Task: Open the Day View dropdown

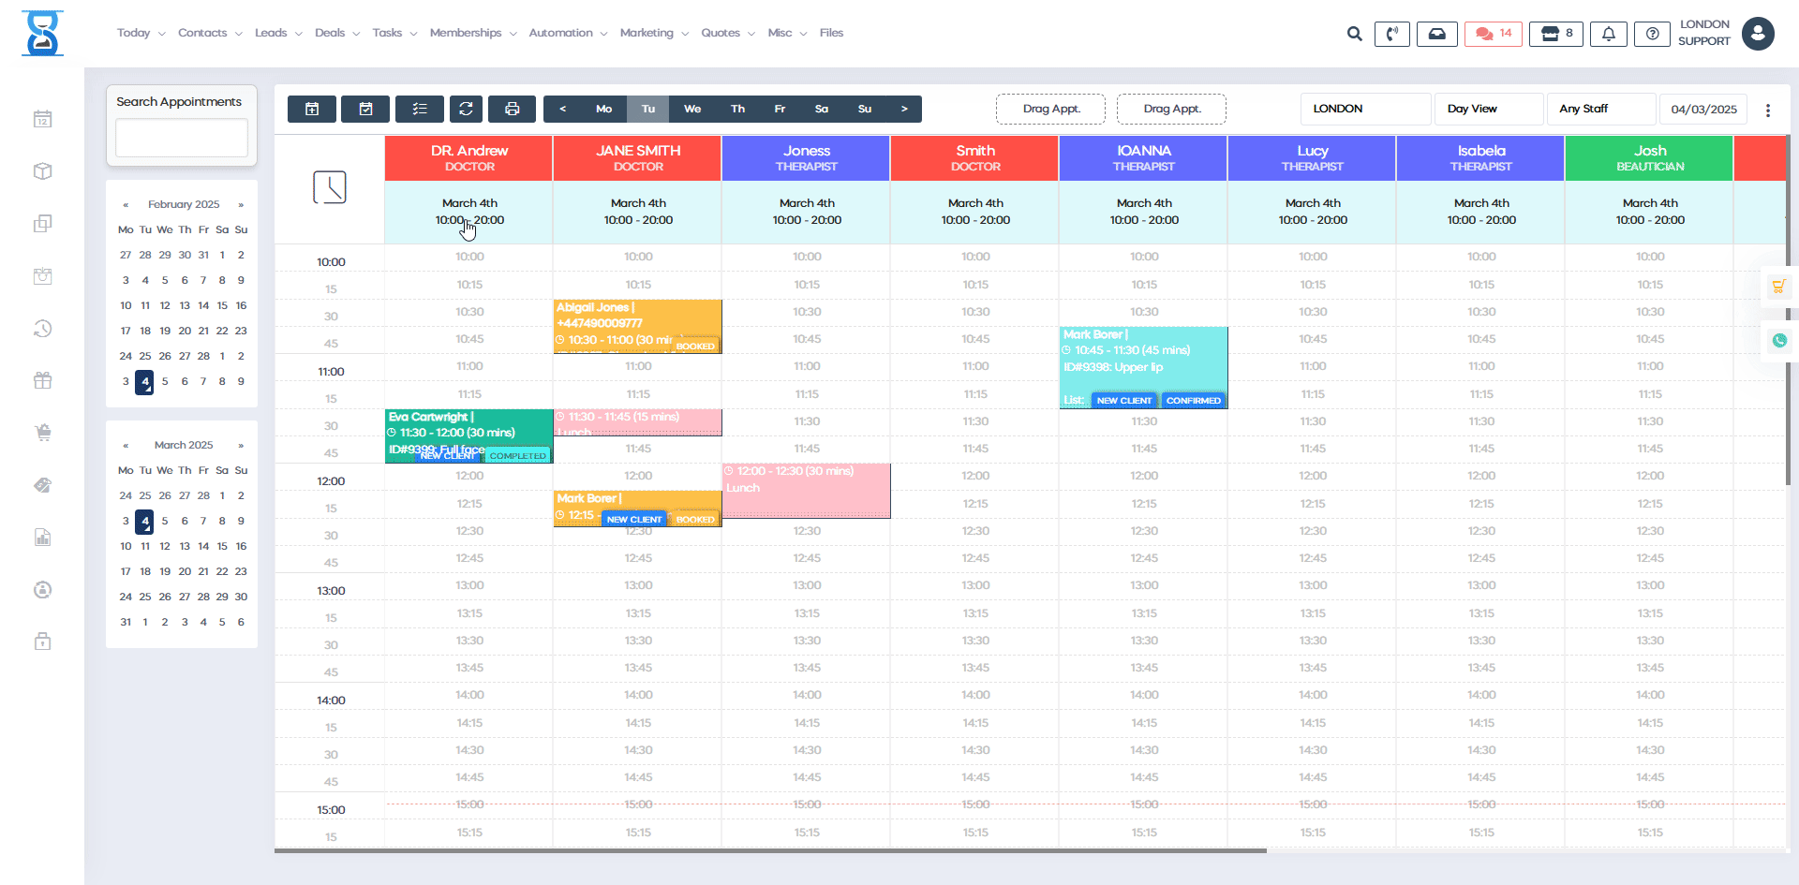Action: tap(1488, 109)
